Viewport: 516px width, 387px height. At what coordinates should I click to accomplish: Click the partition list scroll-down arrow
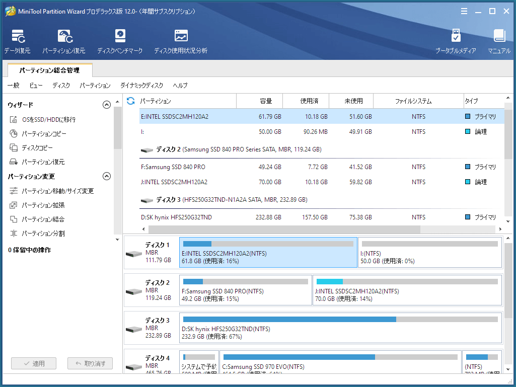pos(508,222)
